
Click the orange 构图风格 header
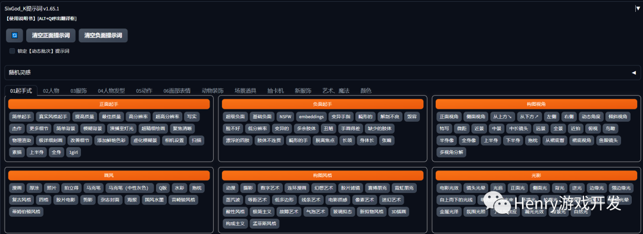(323, 176)
